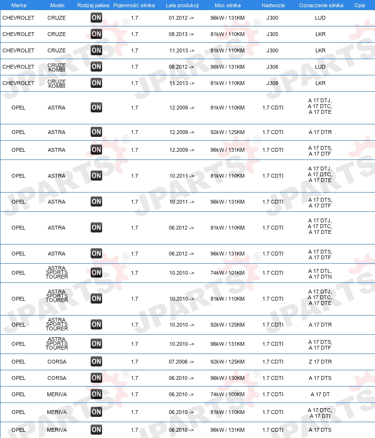Click the Lata produkcji column header
Viewport: 375px width, 438px height.
(182, 5)
